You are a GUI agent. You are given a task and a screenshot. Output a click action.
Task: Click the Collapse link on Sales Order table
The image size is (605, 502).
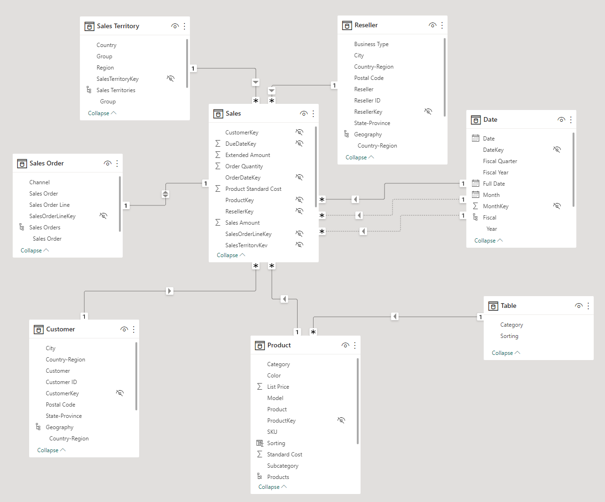[x=34, y=250]
